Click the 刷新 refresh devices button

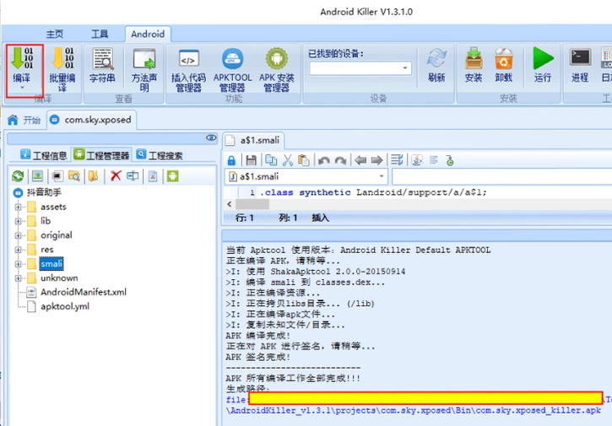(x=436, y=65)
